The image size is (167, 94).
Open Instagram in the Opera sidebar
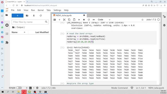pyautogui.click(x=2, y=37)
